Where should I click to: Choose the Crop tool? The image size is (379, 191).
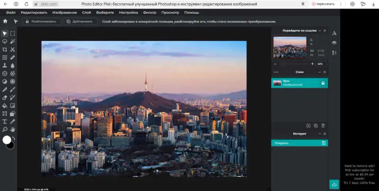5,50
